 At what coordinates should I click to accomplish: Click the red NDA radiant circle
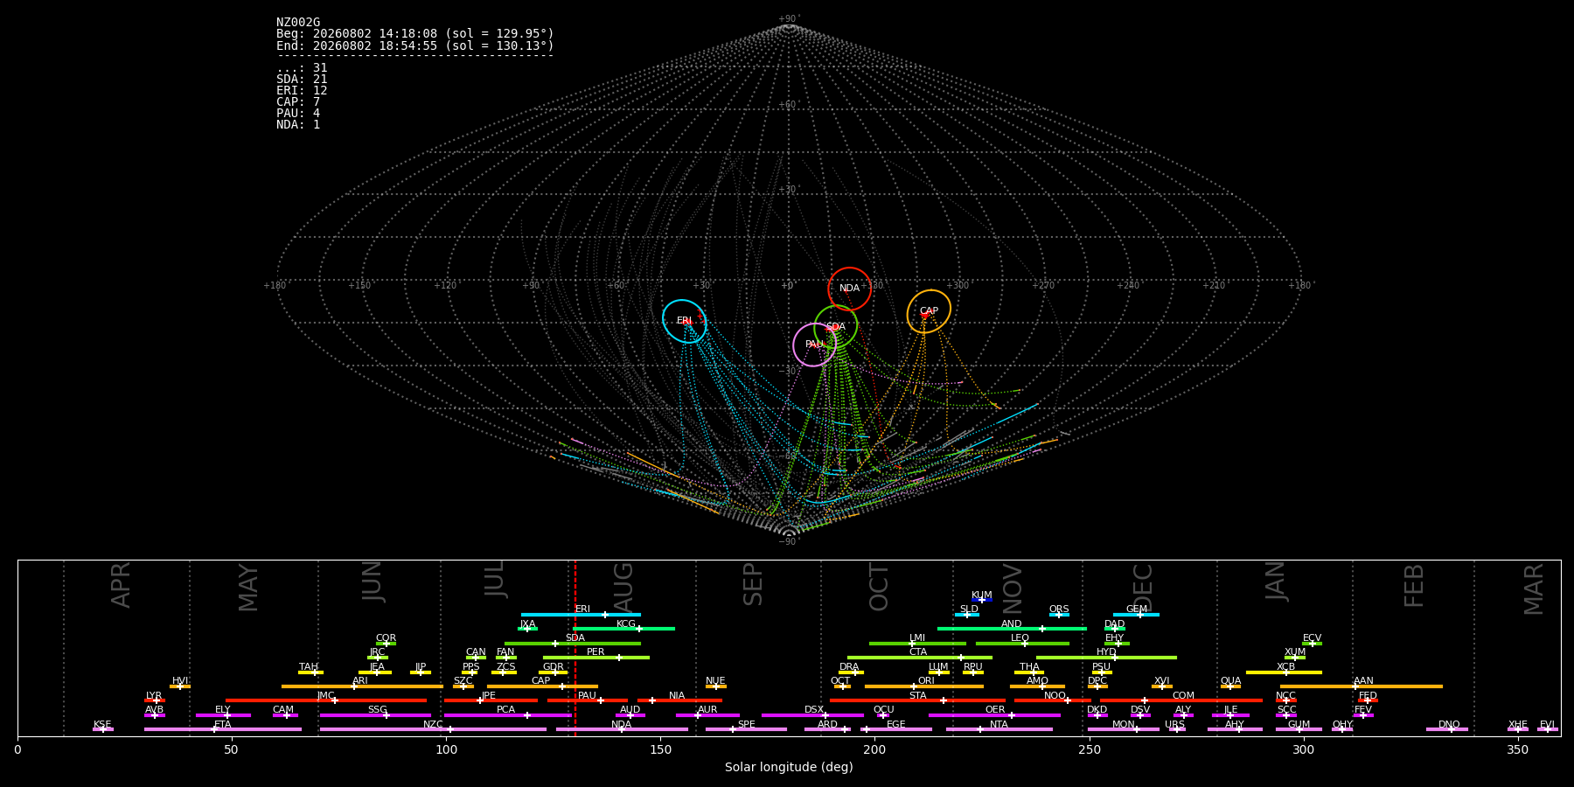[x=850, y=289]
